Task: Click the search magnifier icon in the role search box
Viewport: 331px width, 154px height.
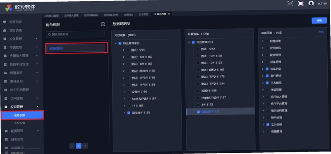Action: 50,34
